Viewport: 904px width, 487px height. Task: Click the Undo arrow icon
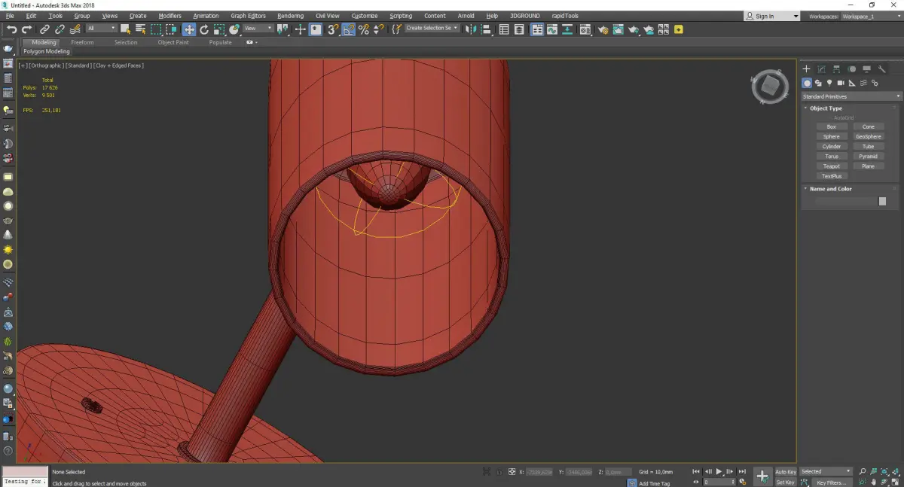(12, 29)
